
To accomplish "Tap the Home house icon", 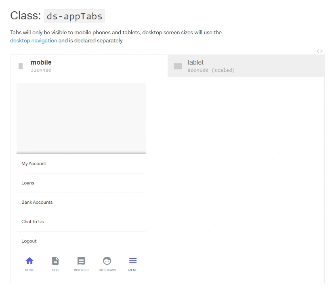I will coord(29,261).
